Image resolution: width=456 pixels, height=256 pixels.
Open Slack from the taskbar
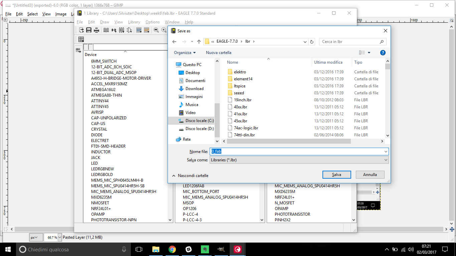tap(188, 249)
